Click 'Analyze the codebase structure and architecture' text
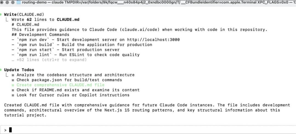The width and height of the screenshot is (296, 134). point(76,75)
